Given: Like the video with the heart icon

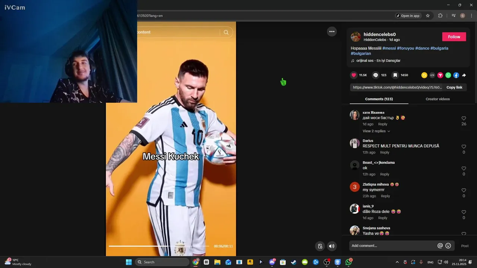Looking at the screenshot, I should pyautogui.click(x=354, y=75).
